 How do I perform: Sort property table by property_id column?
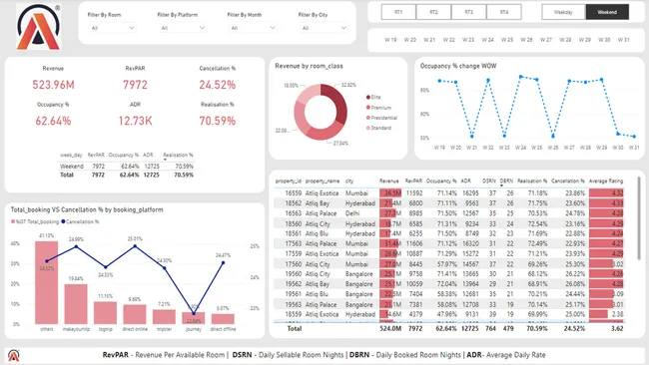click(289, 182)
